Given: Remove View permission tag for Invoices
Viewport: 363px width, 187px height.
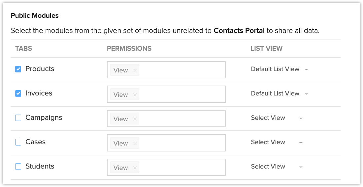Looking at the screenshot, I should pos(135,94).
